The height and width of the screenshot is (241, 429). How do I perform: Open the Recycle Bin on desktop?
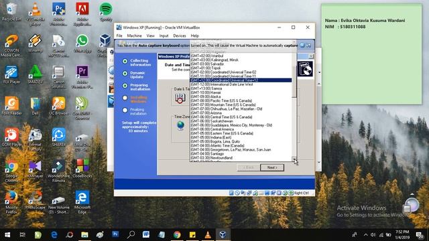point(11,12)
